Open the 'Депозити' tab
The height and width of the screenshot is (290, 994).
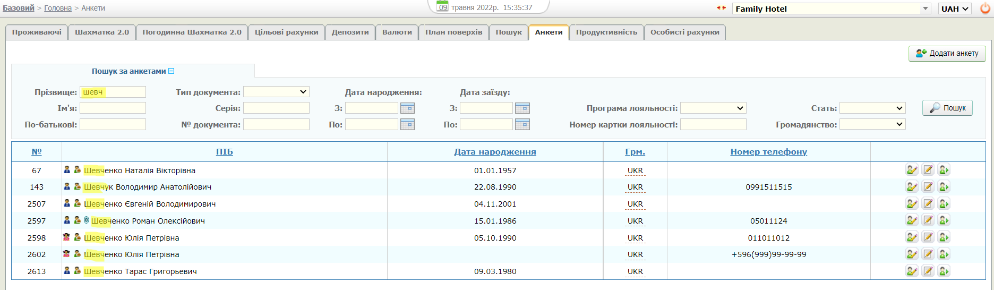350,32
